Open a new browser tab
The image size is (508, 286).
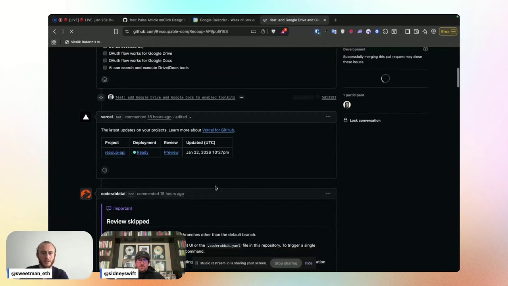coord(335,20)
